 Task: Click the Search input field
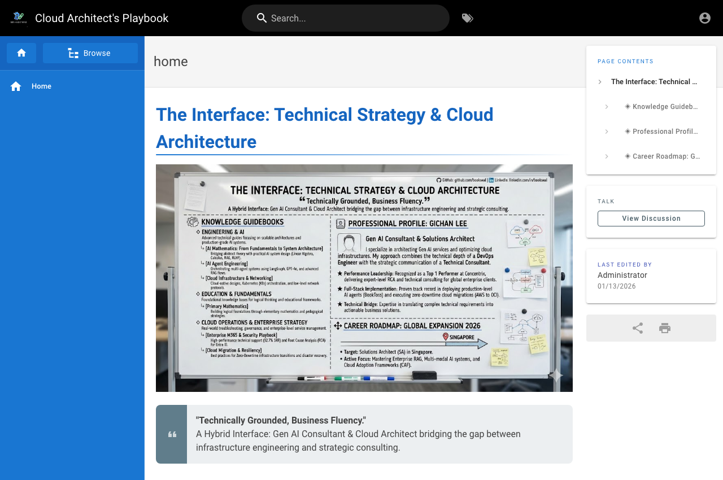coord(346,18)
